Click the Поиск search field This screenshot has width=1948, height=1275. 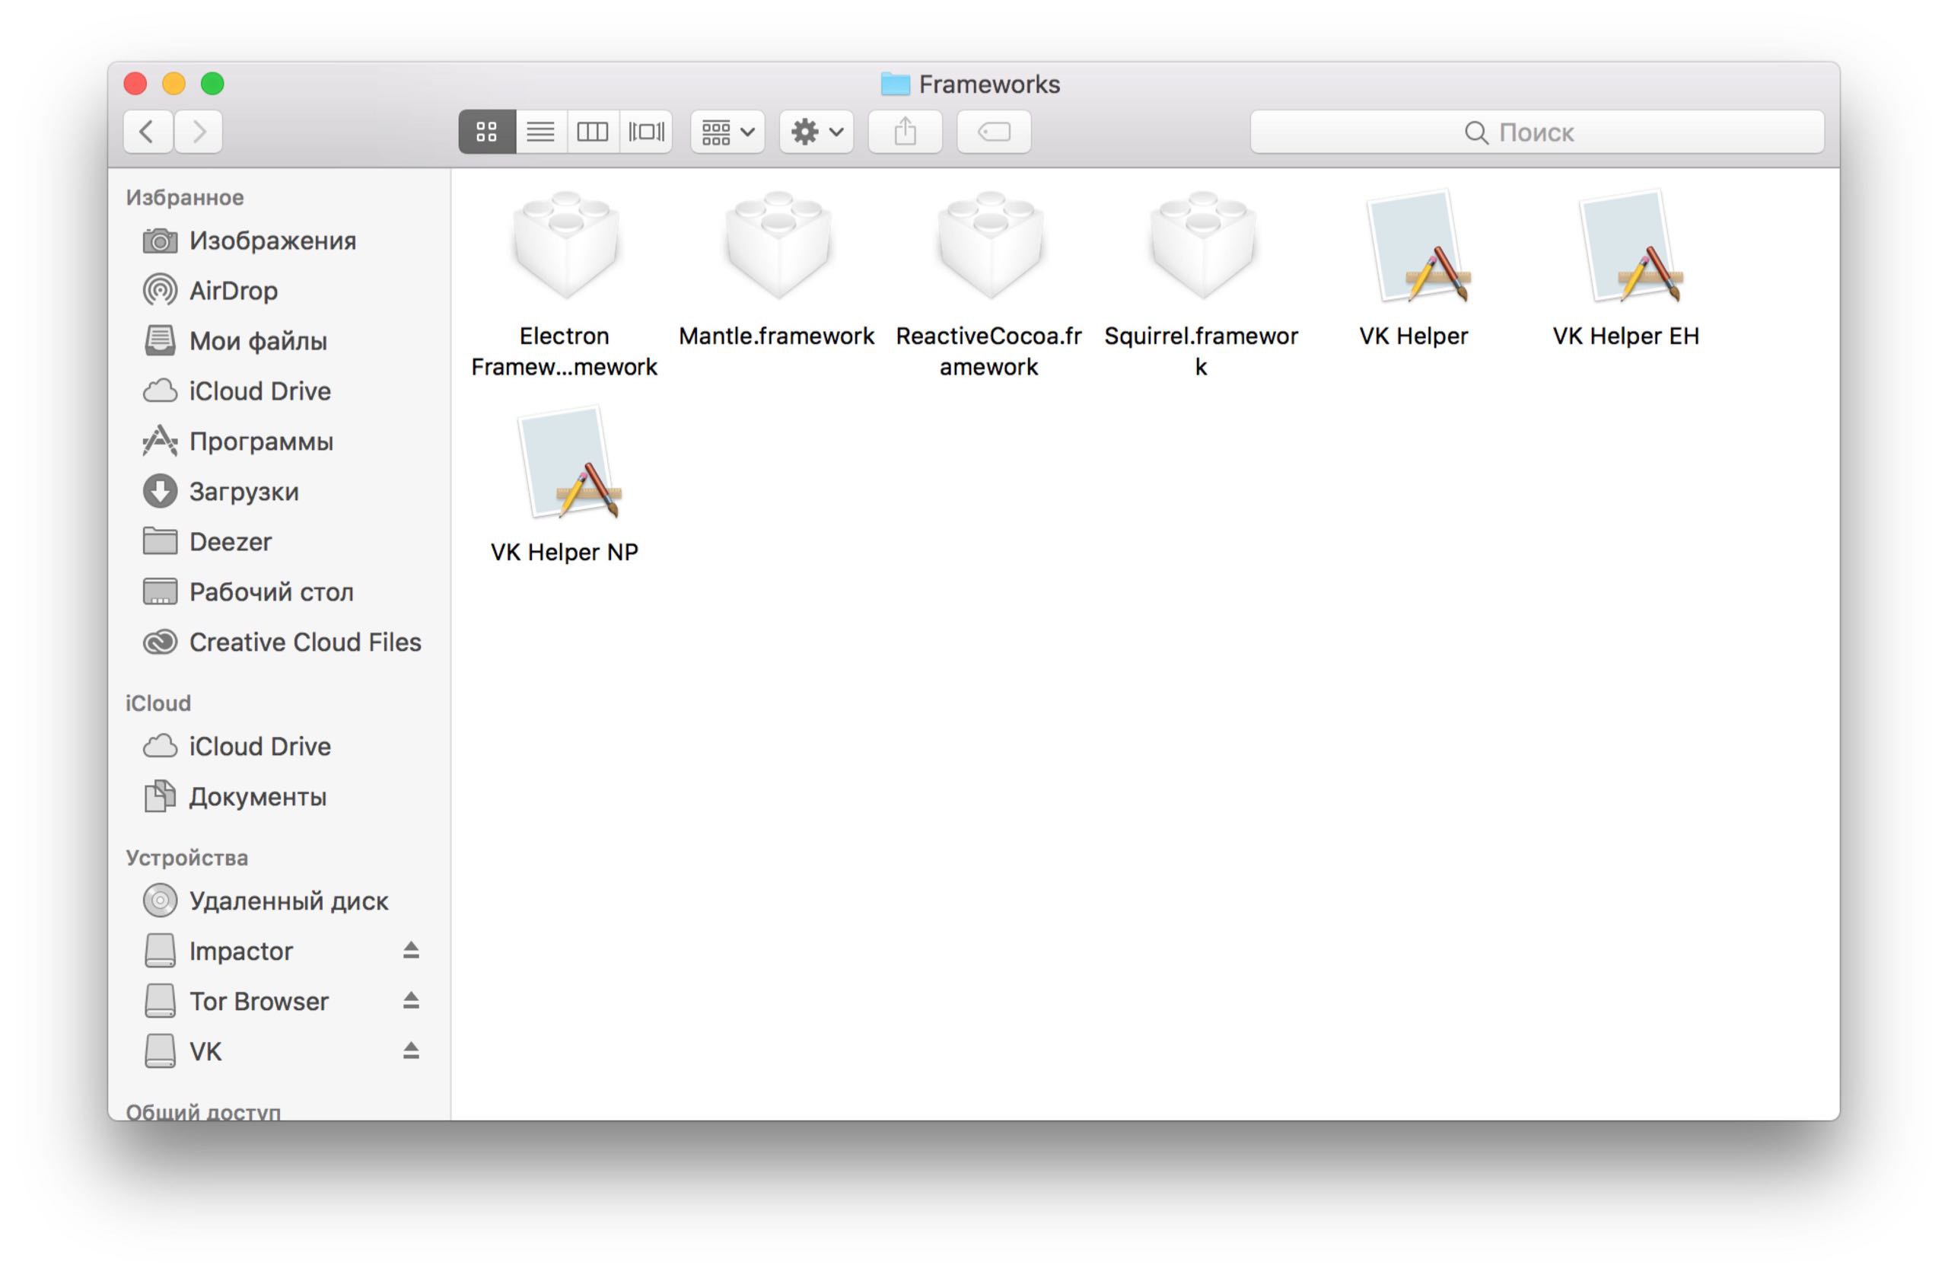(x=1536, y=132)
